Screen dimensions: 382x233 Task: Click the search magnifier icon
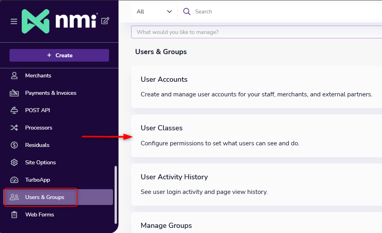click(x=187, y=11)
